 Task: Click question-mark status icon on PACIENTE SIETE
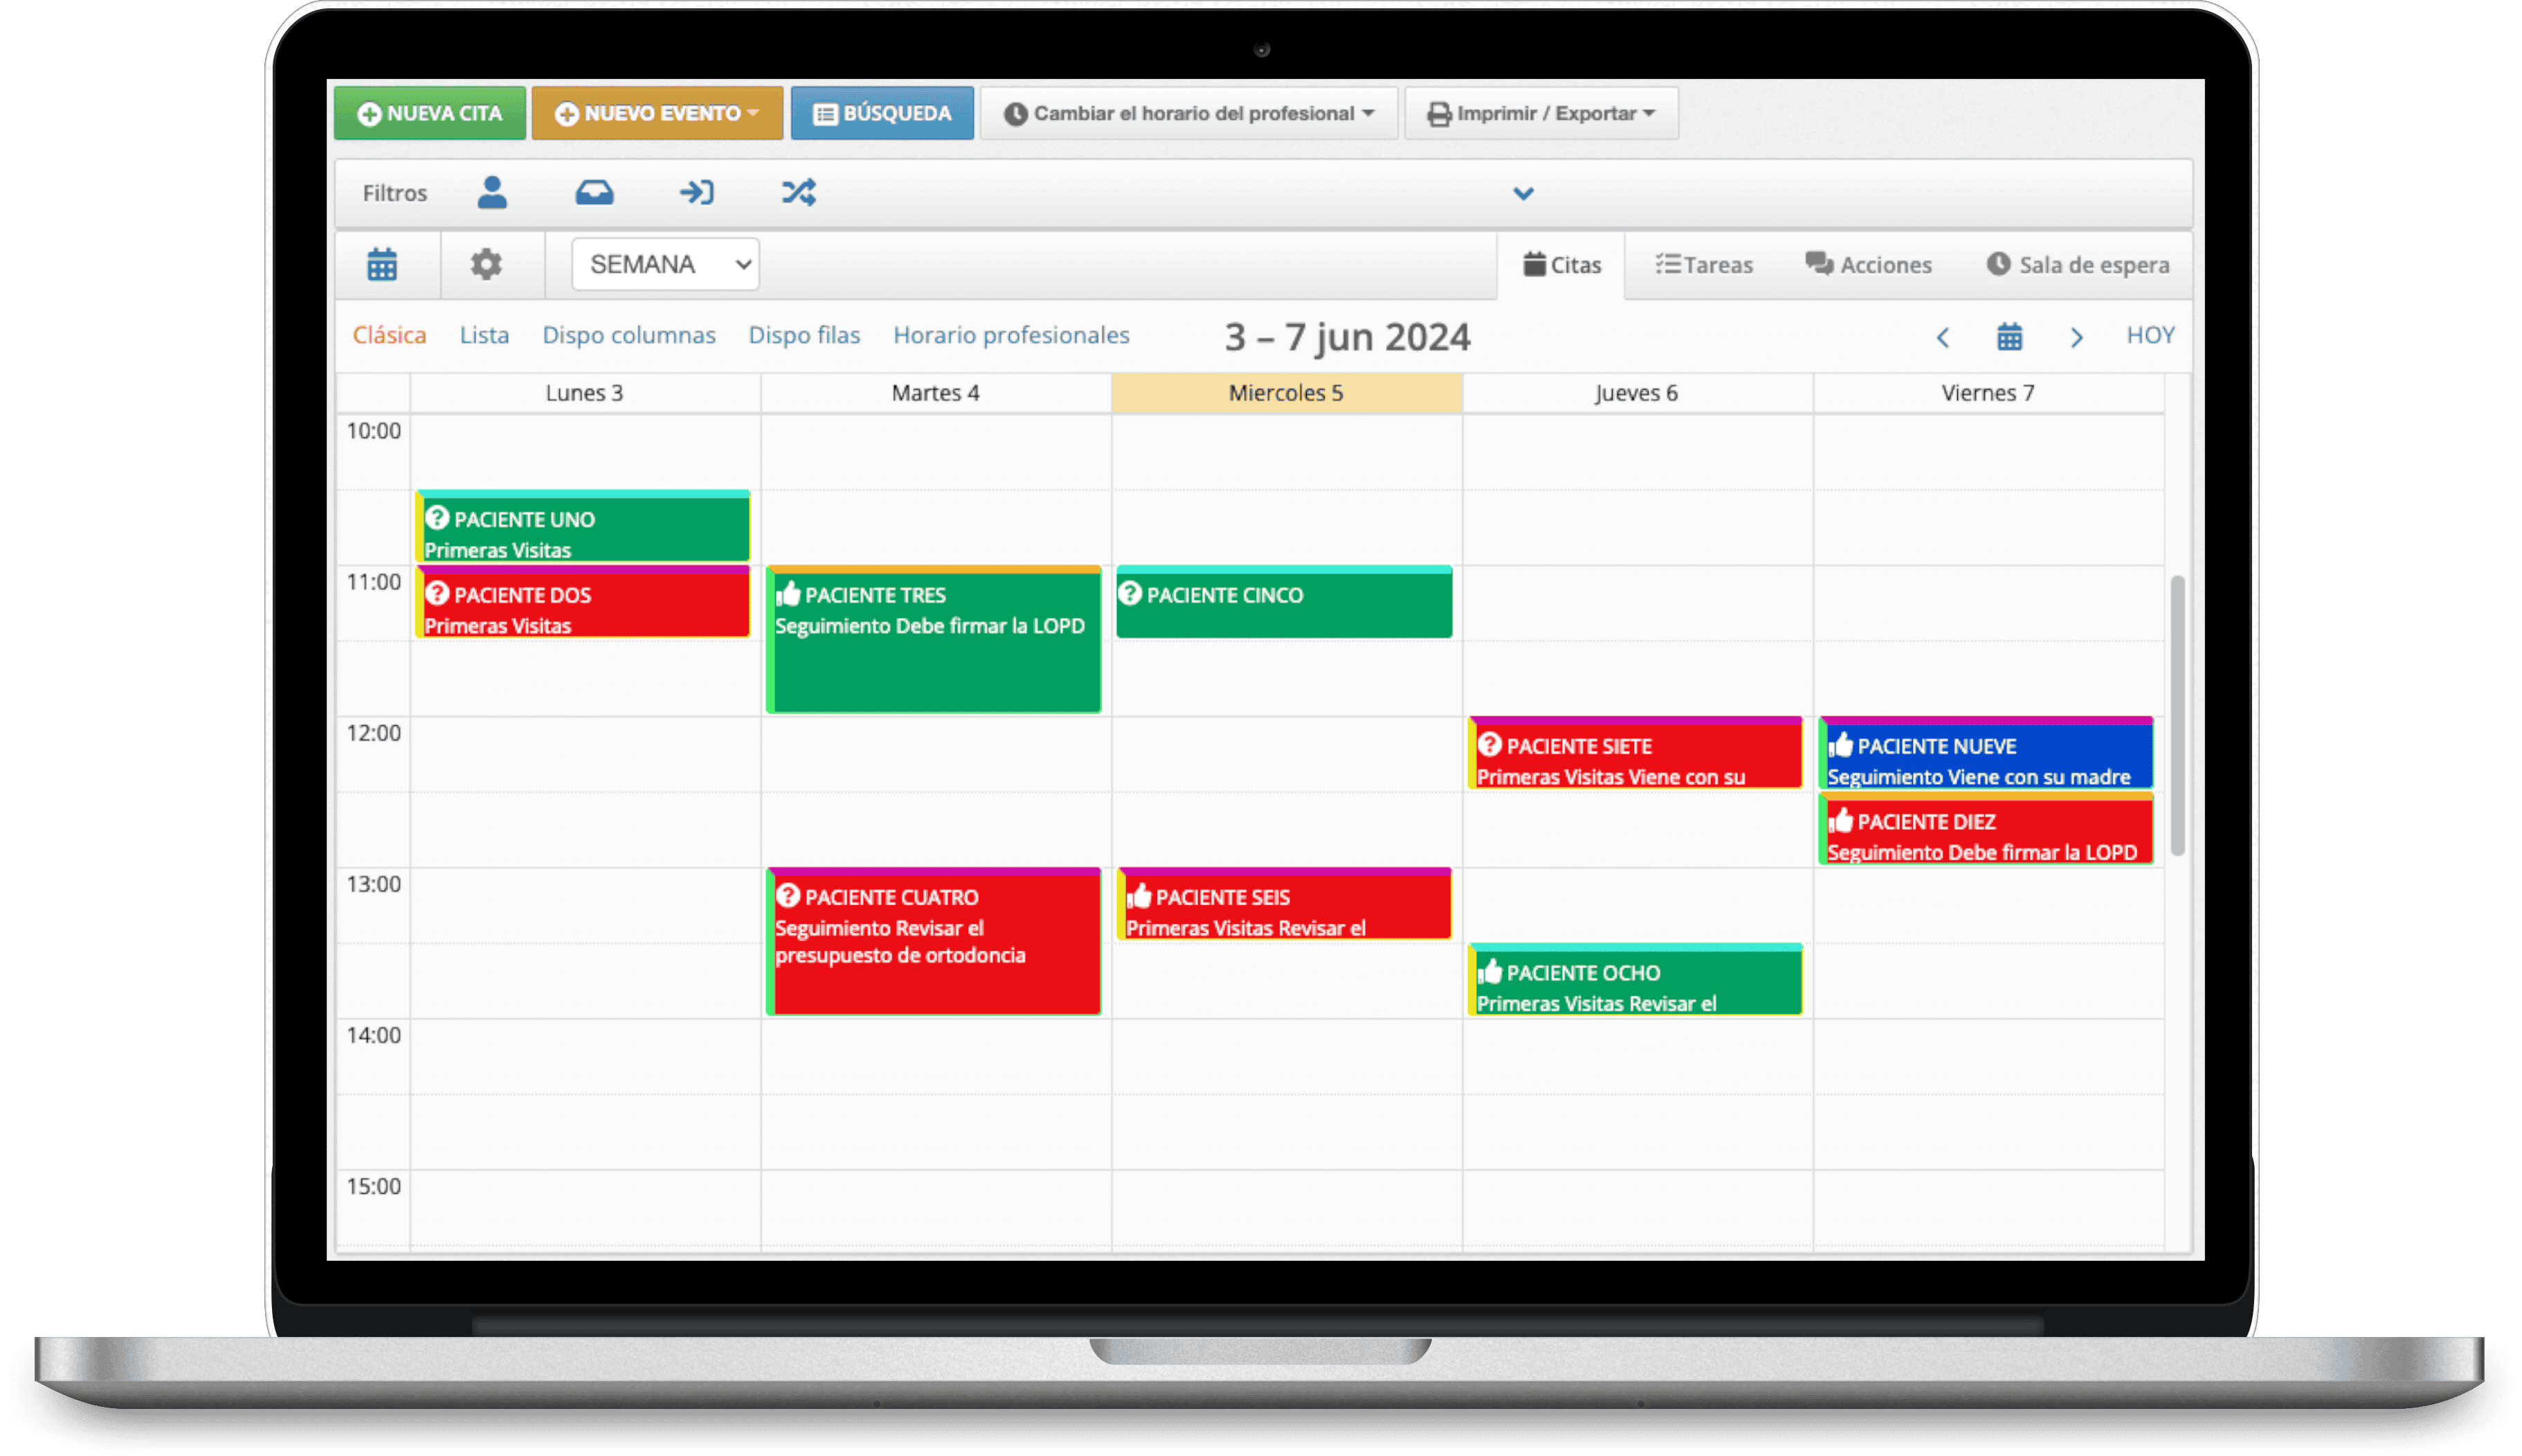pyautogui.click(x=1490, y=745)
